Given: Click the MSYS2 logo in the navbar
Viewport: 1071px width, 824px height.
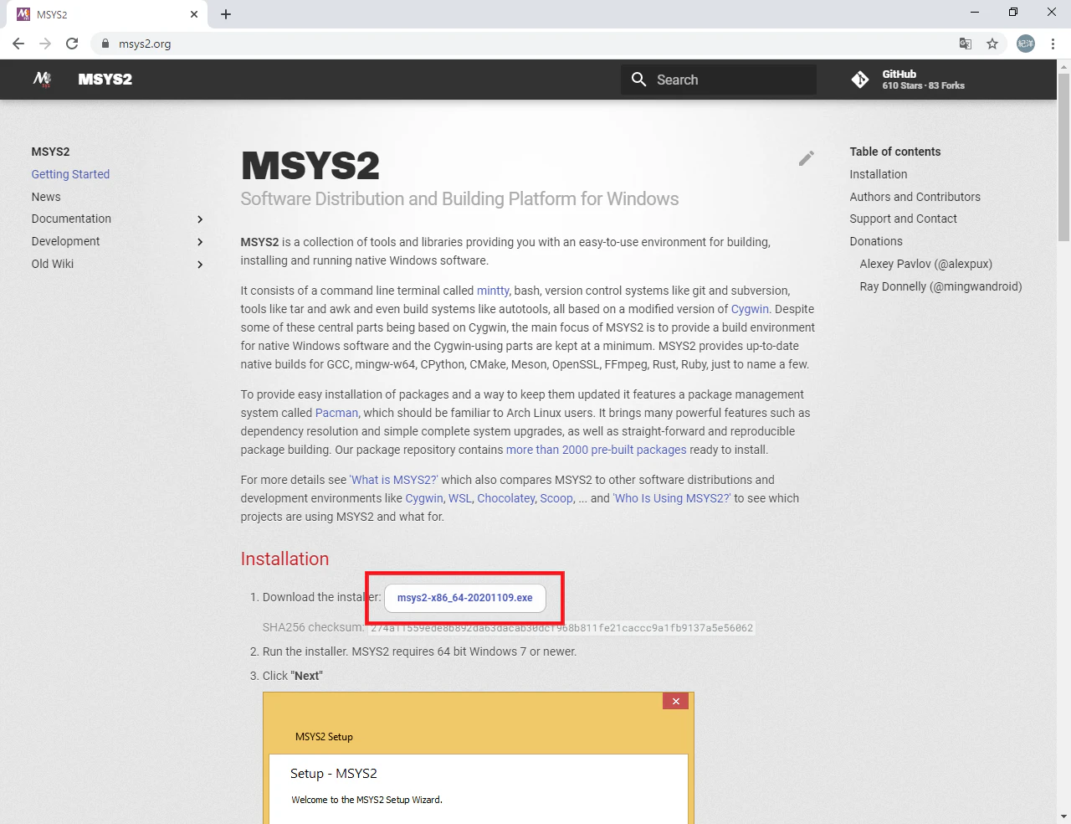Looking at the screenshot, I should tap(41, 79).
